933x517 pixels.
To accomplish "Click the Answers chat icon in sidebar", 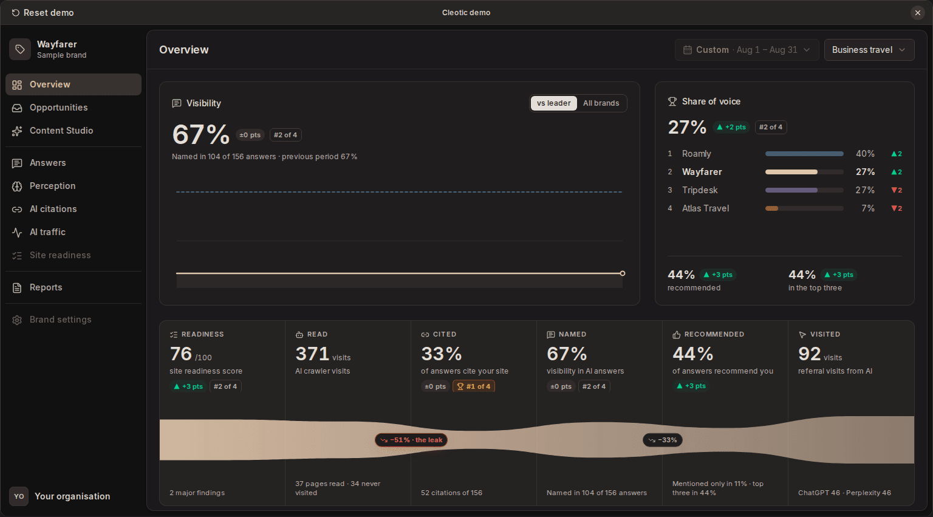I will 17,163.
